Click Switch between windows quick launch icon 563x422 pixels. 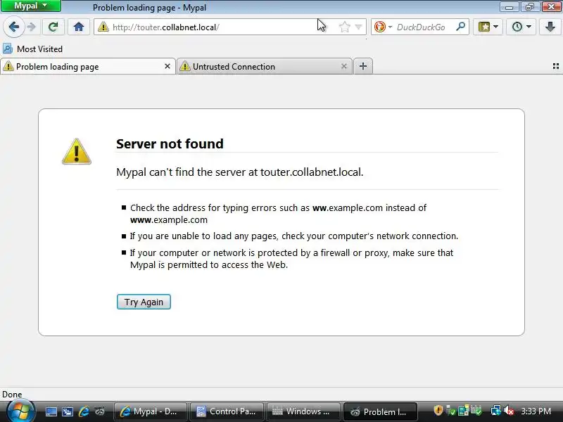(67, 411)
